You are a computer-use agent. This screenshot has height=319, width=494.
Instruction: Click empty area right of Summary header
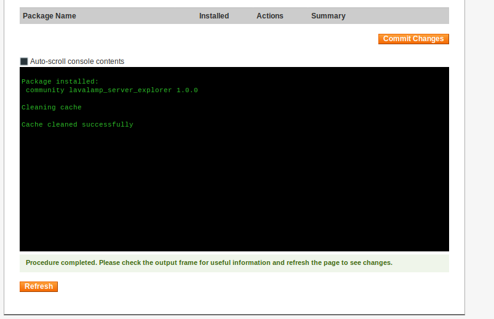coord(400,16)
